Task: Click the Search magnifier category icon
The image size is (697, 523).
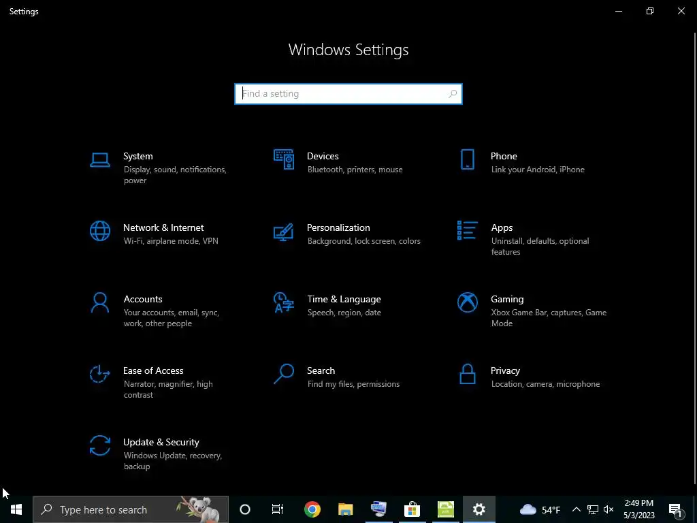Action: click(x=284, y=374)
